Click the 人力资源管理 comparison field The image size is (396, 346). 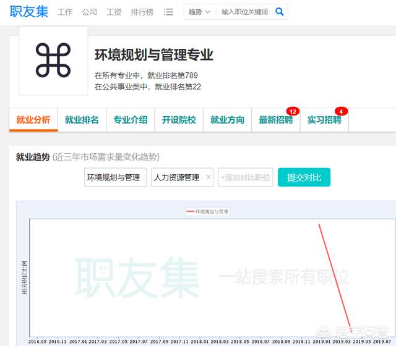(x=182, y=177)
